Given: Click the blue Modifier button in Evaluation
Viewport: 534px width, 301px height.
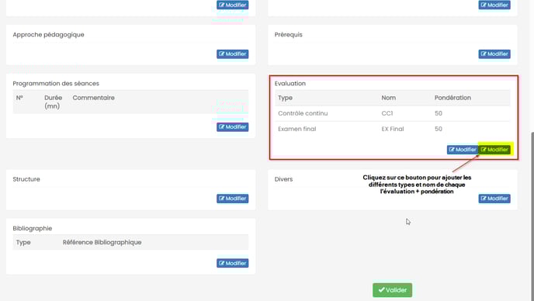Looking at the screenshot, I should [x=463, y=150].
